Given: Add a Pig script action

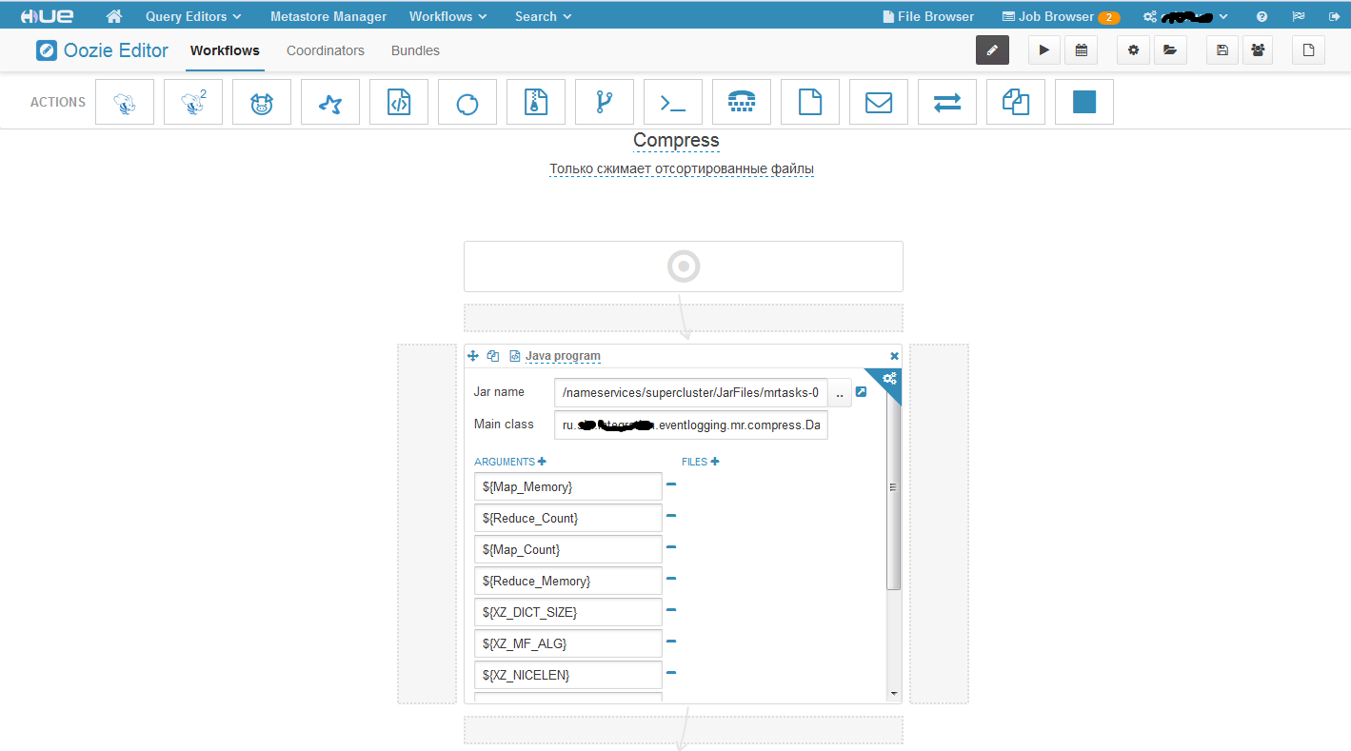Looking at the screenshot, I should coord(262,102).
